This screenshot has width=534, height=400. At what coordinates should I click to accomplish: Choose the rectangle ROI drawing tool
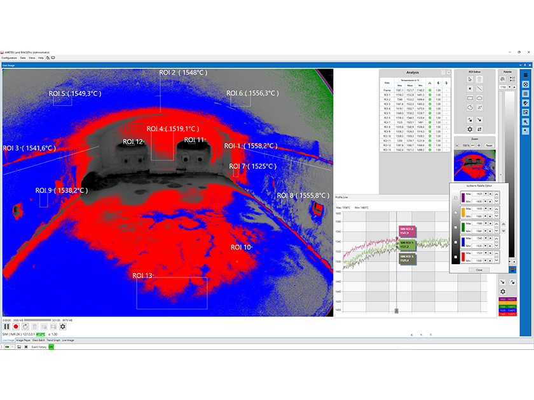click(470, 98)
